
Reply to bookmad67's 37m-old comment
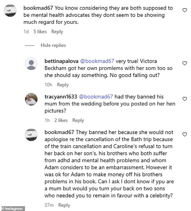point(64,205)
